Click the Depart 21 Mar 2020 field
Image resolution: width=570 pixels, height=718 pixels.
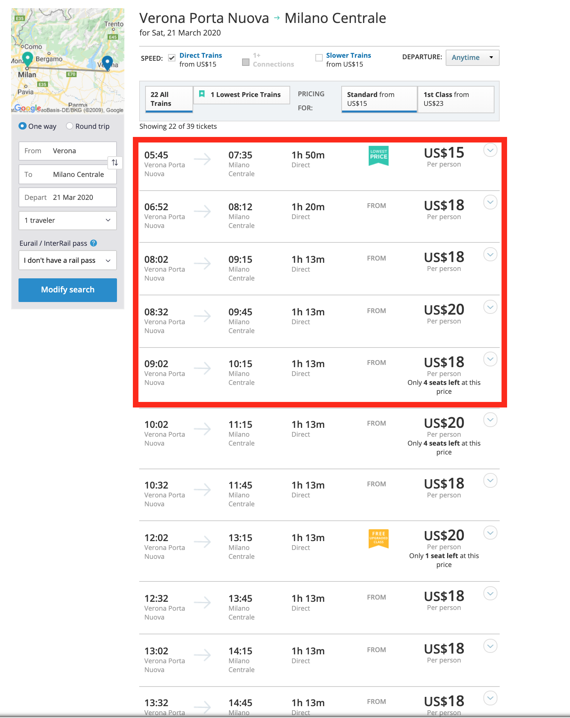tap(68, 197)
